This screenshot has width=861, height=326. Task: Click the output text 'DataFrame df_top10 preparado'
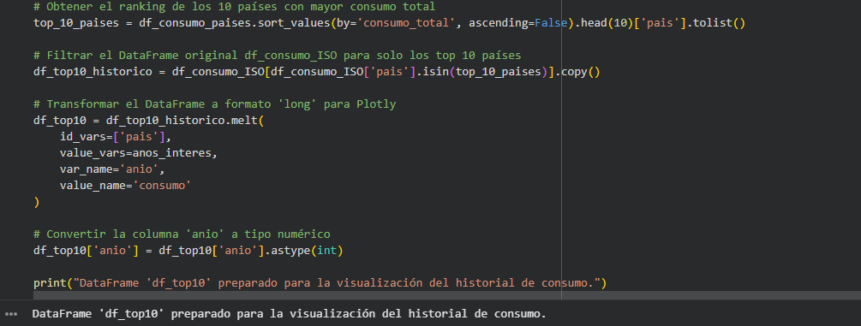[x=290, y=315]
